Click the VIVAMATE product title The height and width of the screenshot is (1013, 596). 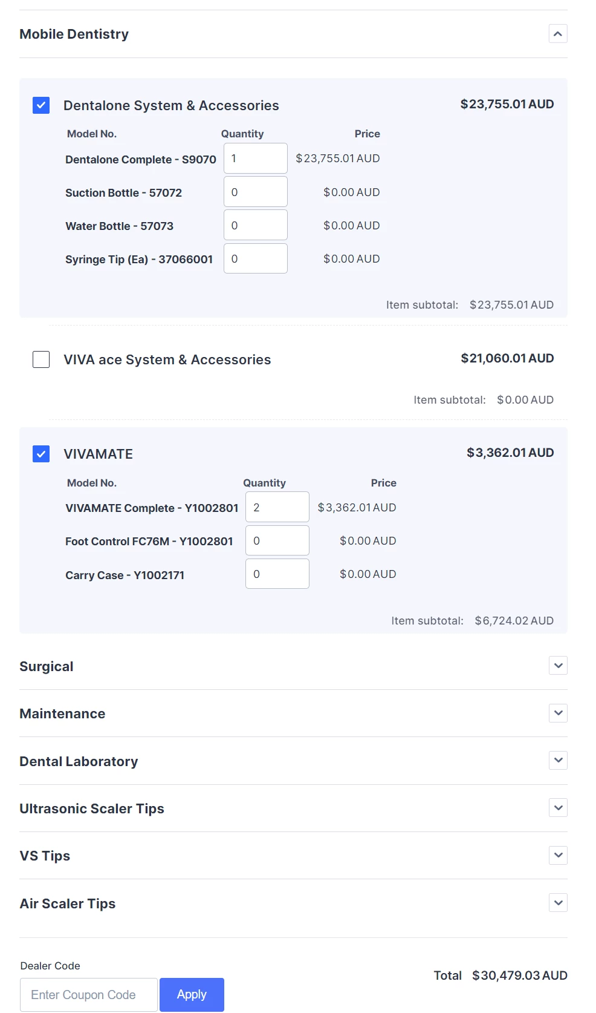98,454
